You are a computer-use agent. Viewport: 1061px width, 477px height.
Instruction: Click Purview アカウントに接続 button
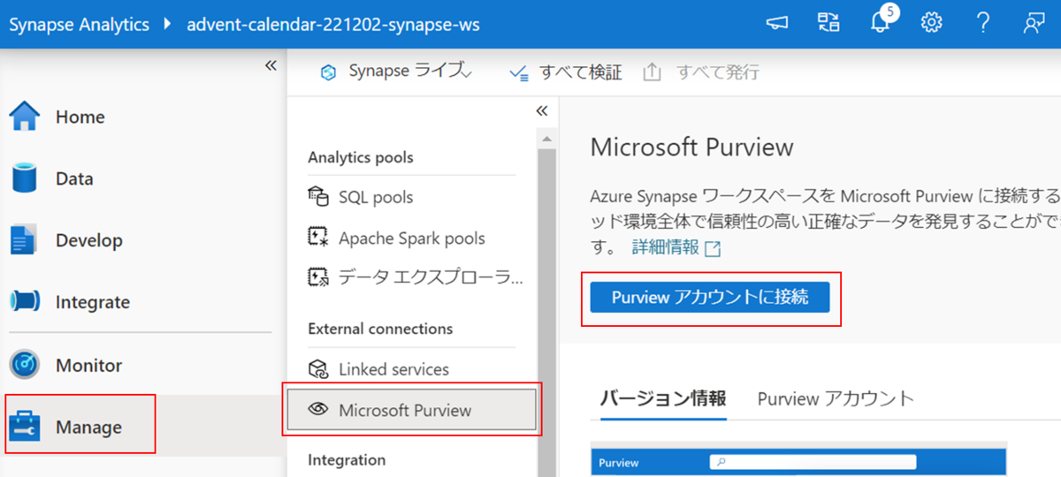710,298
